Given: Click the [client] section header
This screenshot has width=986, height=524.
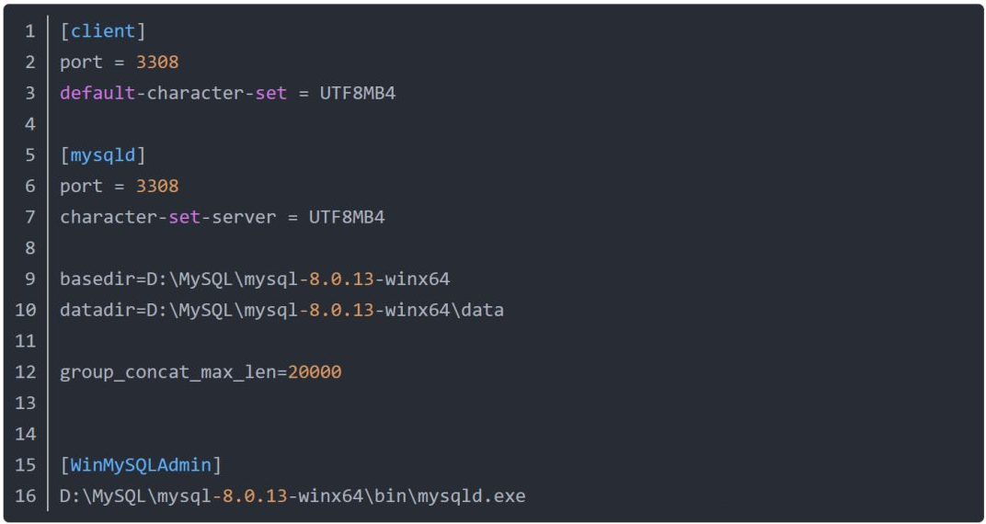Looking at the screenshot, I should coord(102,31).
